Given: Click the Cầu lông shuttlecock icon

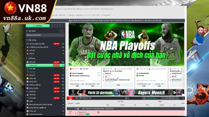Looking at the screenshot, I should [x=27, y=95].
